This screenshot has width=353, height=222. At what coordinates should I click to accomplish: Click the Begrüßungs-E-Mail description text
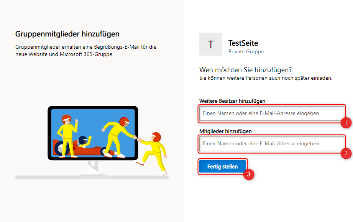tap(86, 51)
